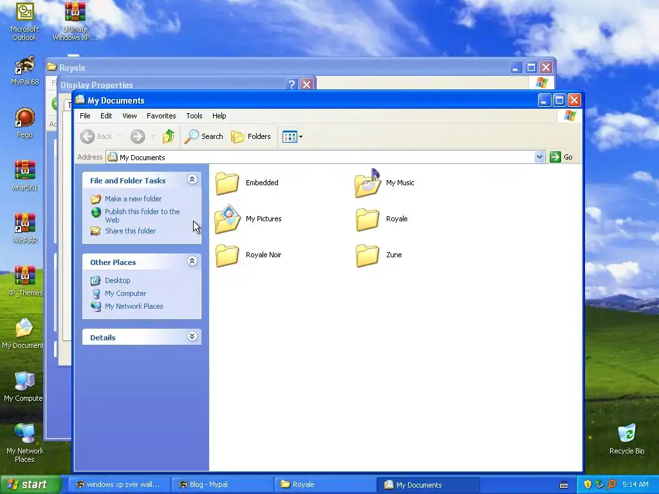
Task: Open the Views icon menu
Action: click(293, 136)
